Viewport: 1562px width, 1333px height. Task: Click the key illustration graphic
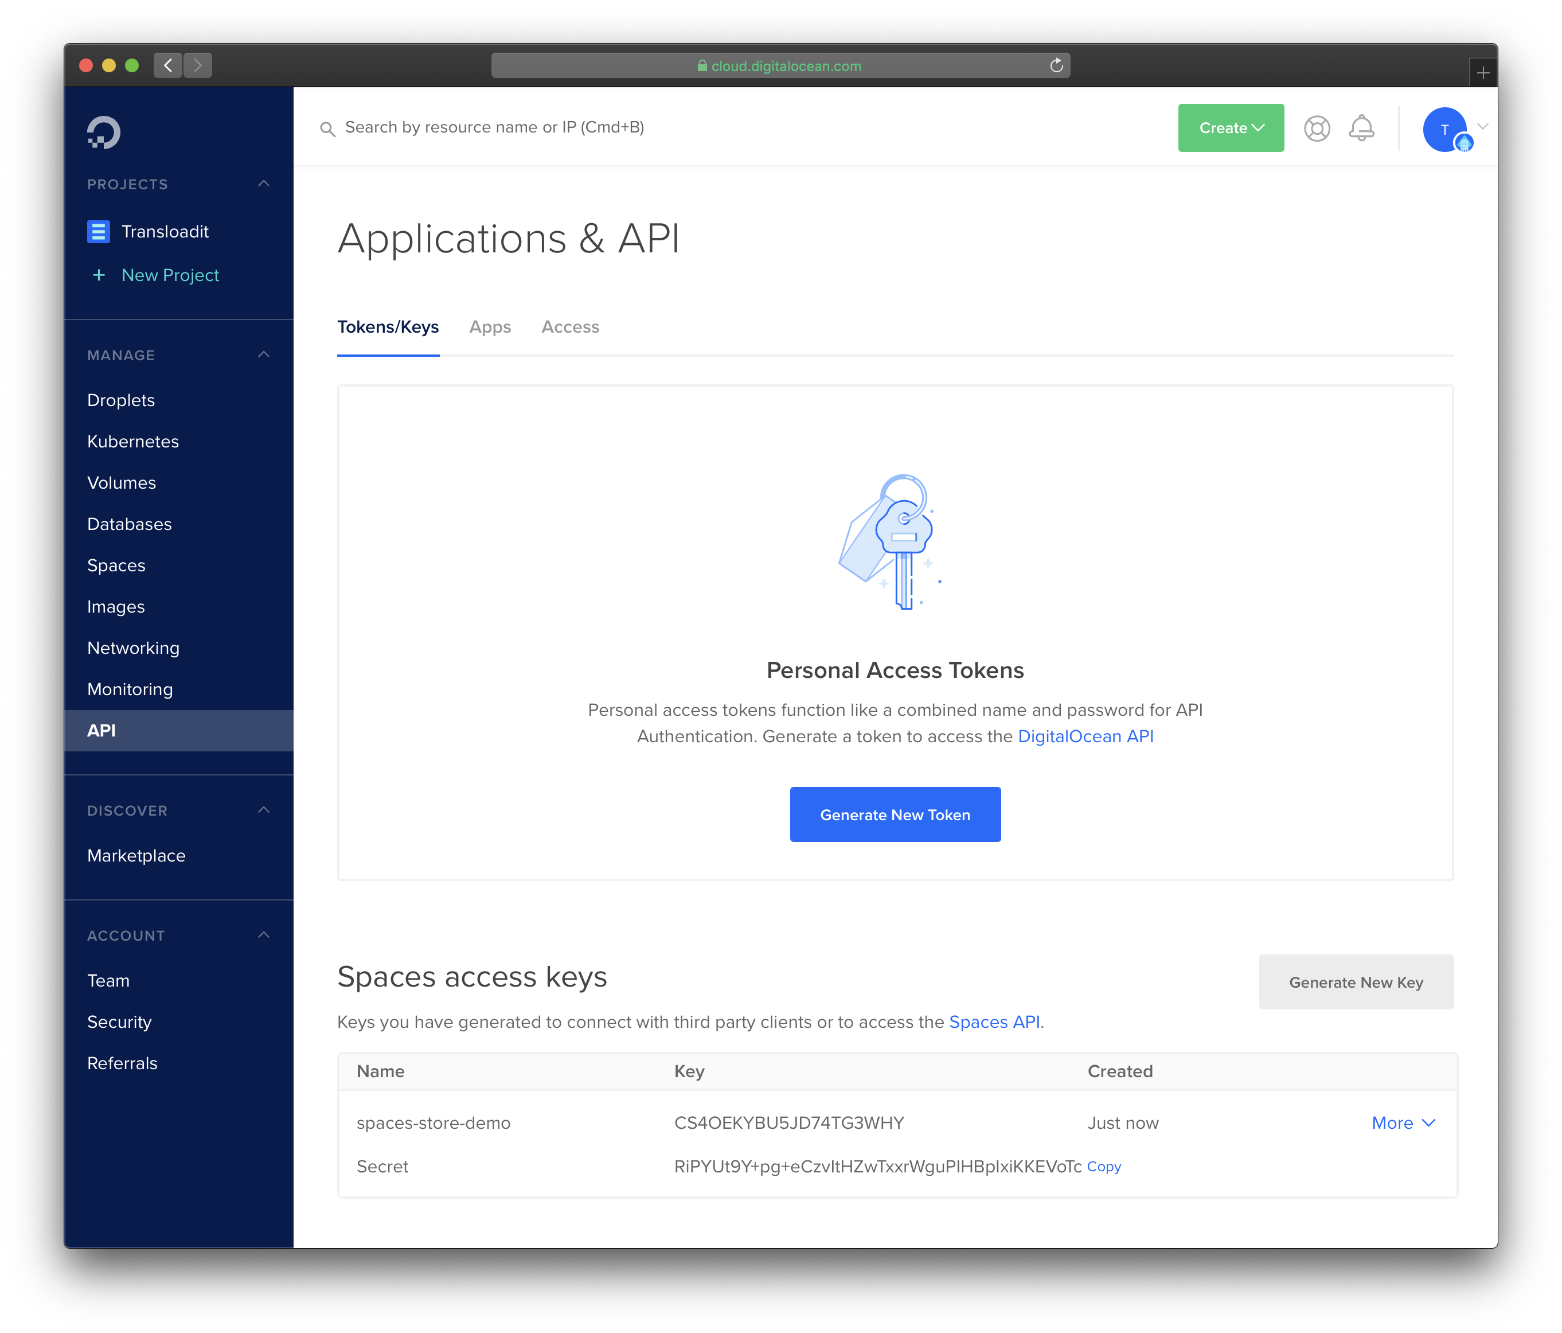pos(891,541)
